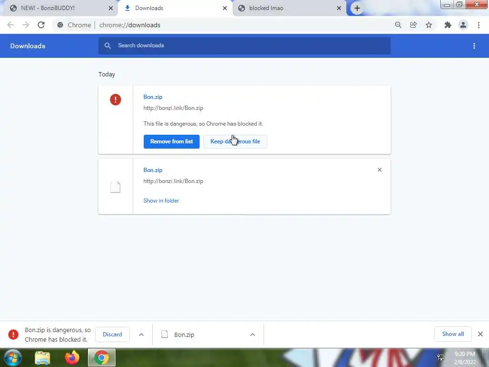Click the 'Today' date heading
Viewport: 489px width, 367px height.
(106, 74)
